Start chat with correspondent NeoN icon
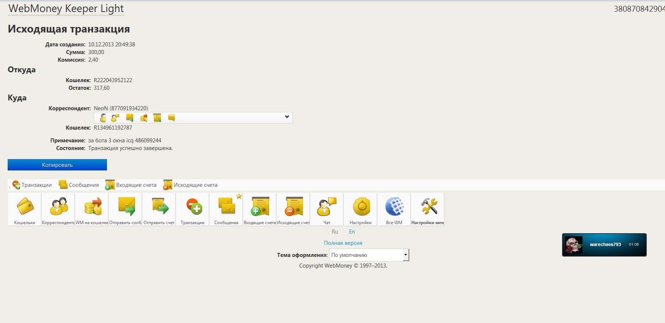Image resolution: width=665 pixels, height=323 pixels. tap(115, 118)
